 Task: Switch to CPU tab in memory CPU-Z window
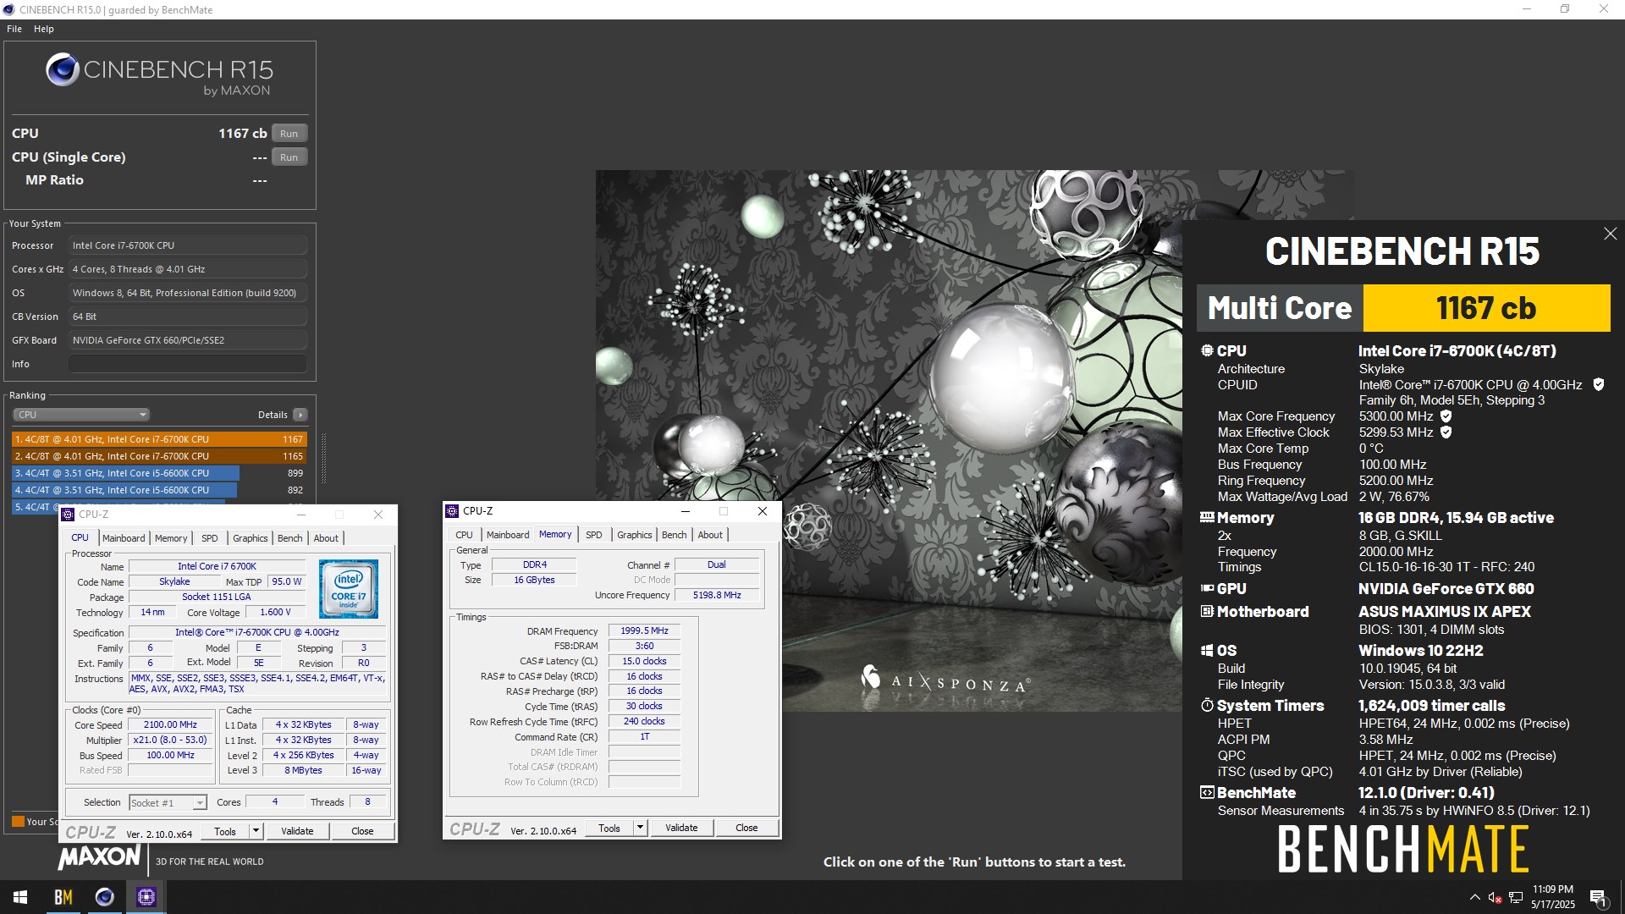coord(464,535)
